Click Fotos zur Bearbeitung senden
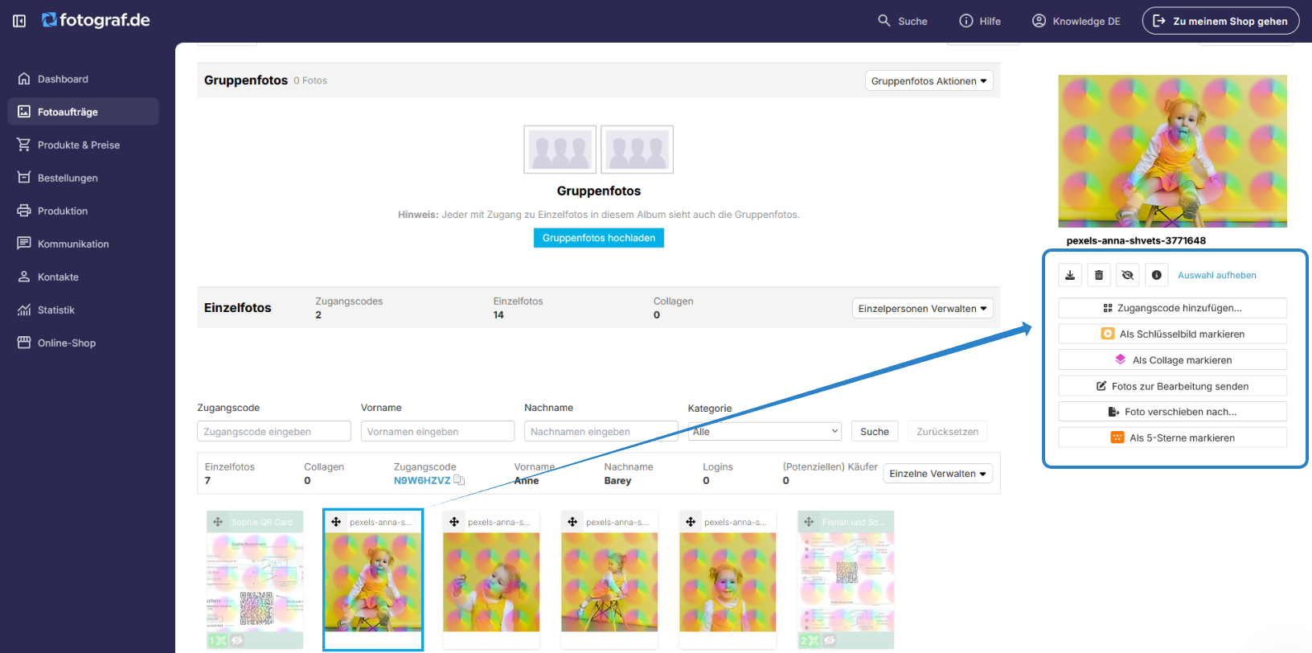This screenshot has height=653, width=1312. pos(1172,386)
